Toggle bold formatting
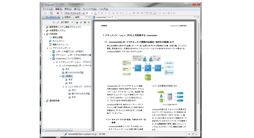254x138 pixels. pyautogui.click(x=102, y=13)
